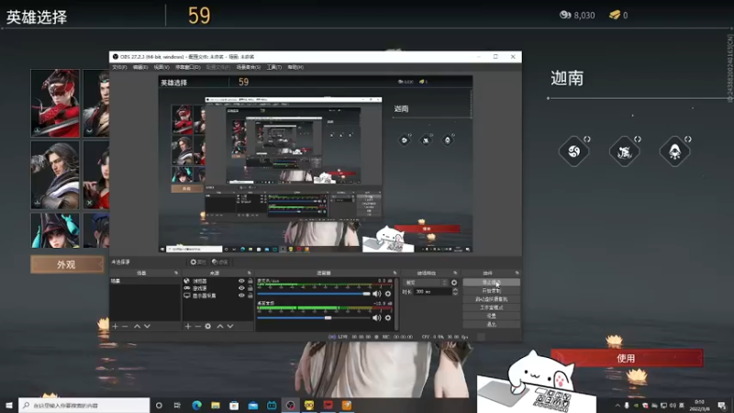
Task: Click the Audio Mixer vertical scrollbar
Action: pyautogui.click(x=397, y=305)
